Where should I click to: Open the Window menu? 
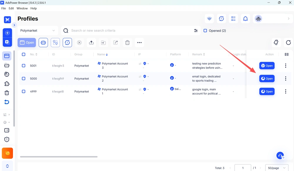(22, 8)
